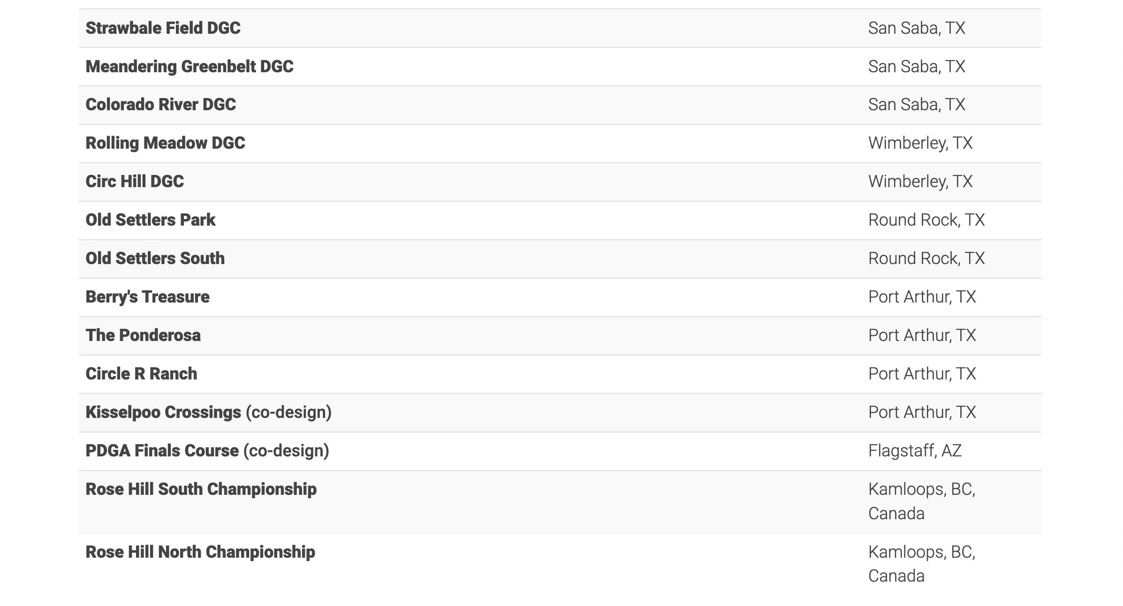Click the Circ Hill DGC course

135,182
